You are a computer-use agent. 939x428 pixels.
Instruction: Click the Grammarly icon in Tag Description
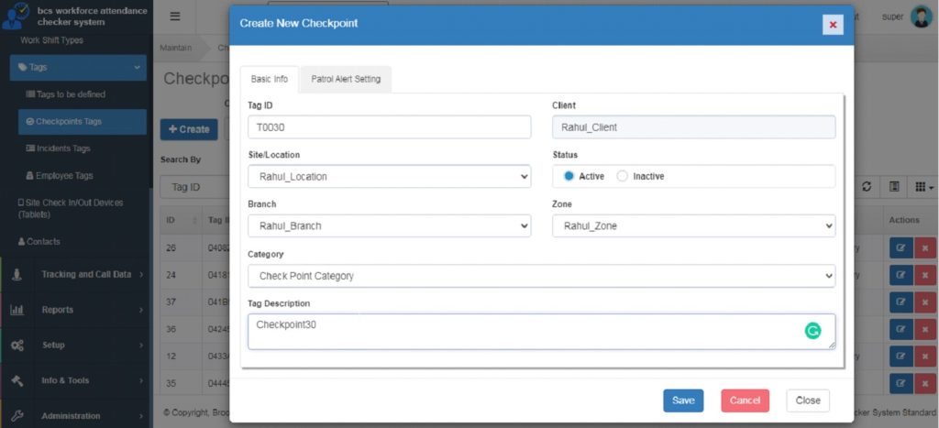[812, 331]
